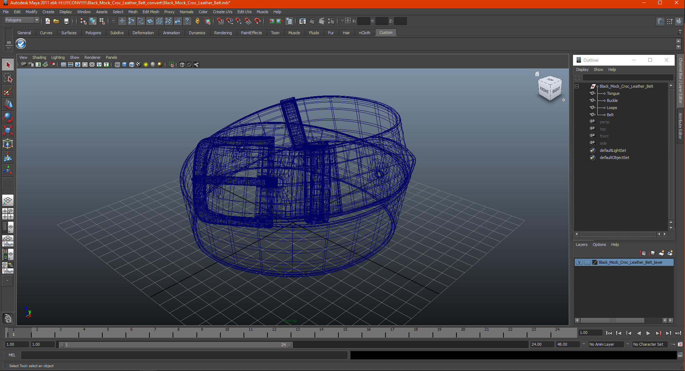685x371 pixels.
Task: Go to start of playback range
Action: (x=609, y=333)
